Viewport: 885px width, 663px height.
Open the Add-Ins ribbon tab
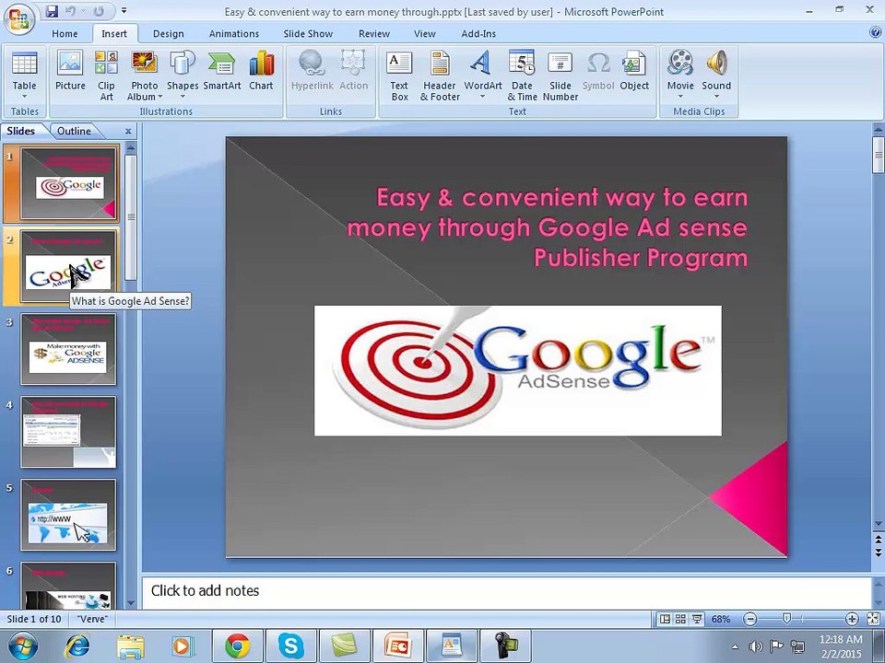click(478, 34)
